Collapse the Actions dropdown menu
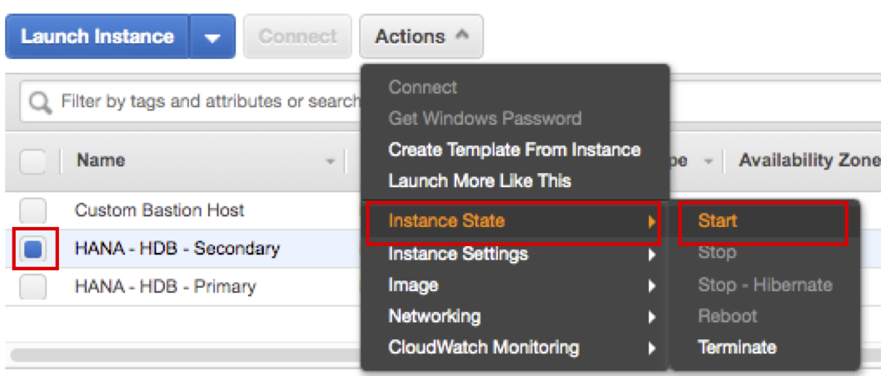The image size is (881, 376). click(421, 37)
